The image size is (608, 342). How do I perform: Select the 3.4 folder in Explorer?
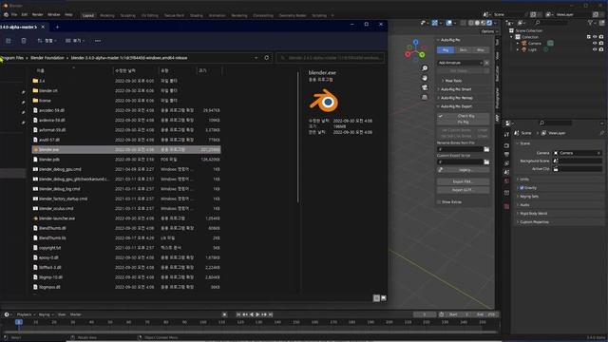tap(126, 81)
